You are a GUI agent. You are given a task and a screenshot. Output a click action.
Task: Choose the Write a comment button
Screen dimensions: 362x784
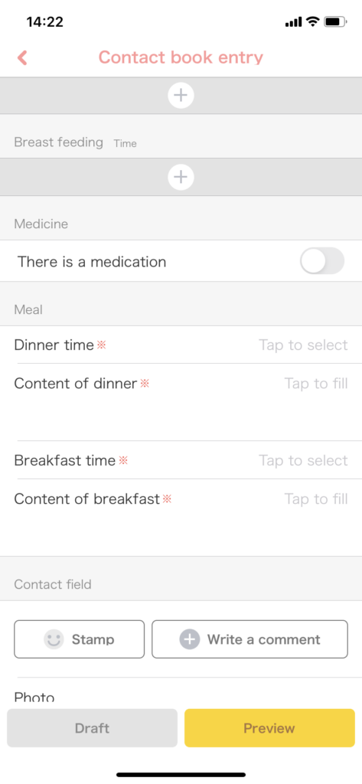(x=249, y=639)
